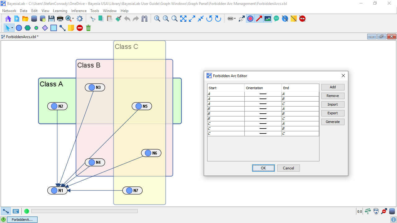Toggle node display with the pink circle button

[x=250, y=19]
